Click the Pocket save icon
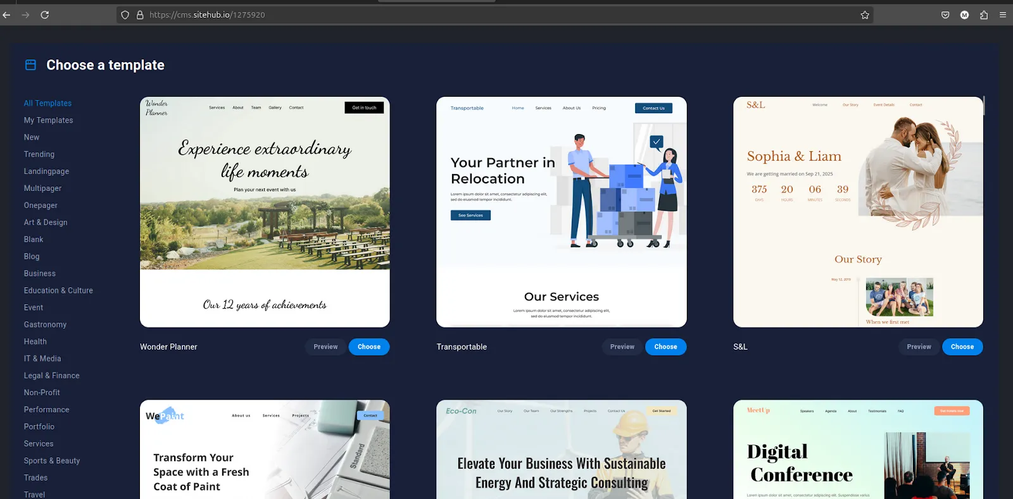1013x499 pixels. coord(945,15)
